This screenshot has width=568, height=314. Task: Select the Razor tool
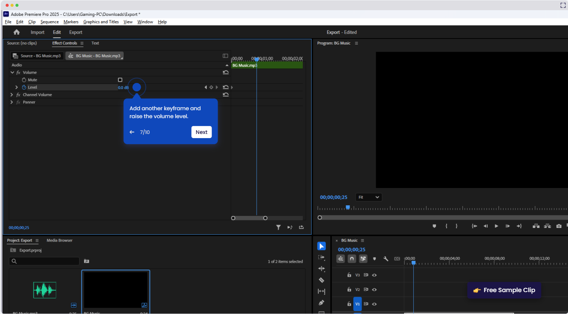tap(321, 280)
